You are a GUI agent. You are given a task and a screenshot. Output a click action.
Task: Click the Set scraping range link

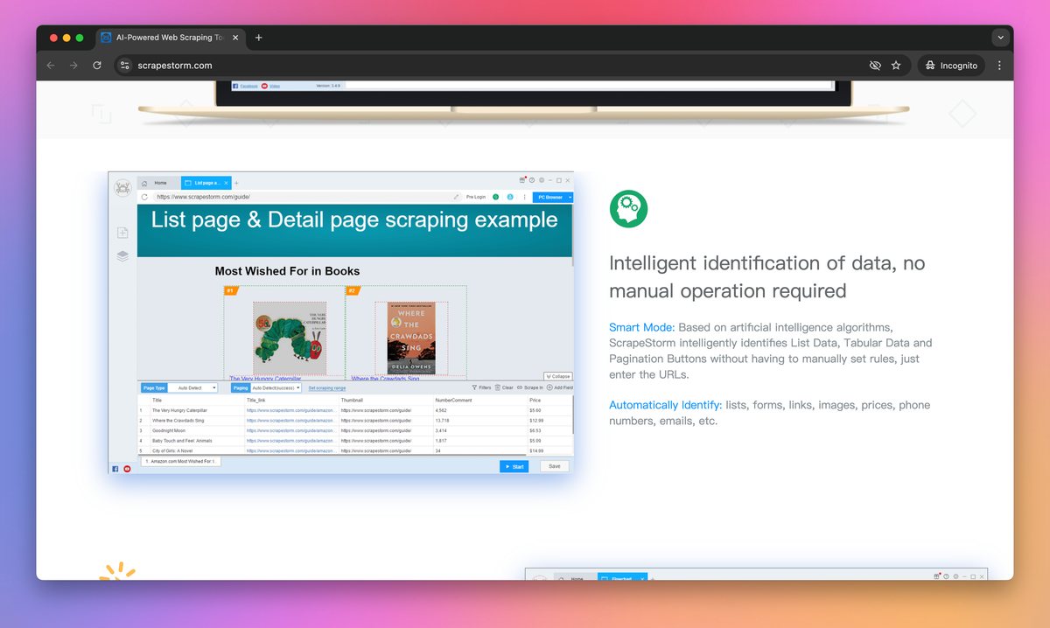pyautogui.click(x=327, y=387)
